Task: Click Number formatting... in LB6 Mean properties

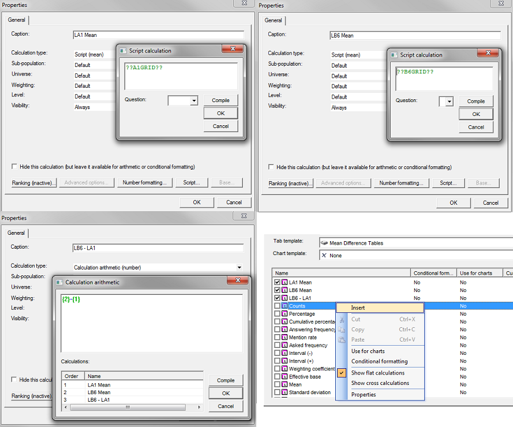Action: [402, 183]
